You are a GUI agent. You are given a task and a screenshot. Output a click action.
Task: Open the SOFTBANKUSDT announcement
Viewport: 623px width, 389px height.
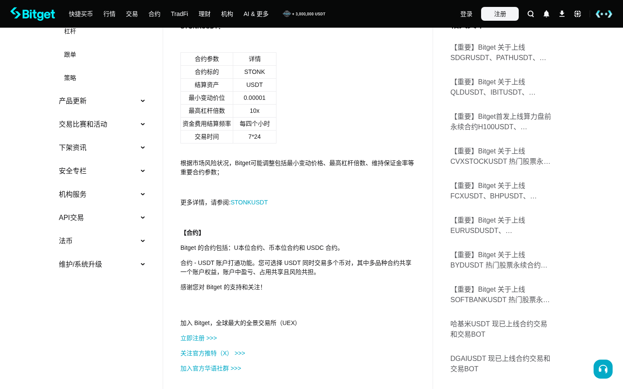[x=501, y=294]
